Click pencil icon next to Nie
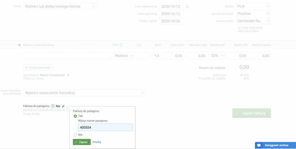Viewport: 296px width, 149px height. coord(63,106)
